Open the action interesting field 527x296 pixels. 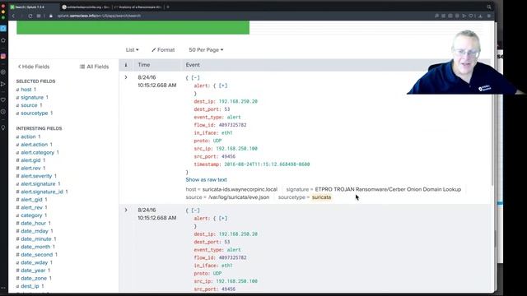click(x=28, y=136)
